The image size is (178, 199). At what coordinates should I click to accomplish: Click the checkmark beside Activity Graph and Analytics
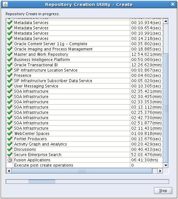pyautogui.click(x=10, y=144)
